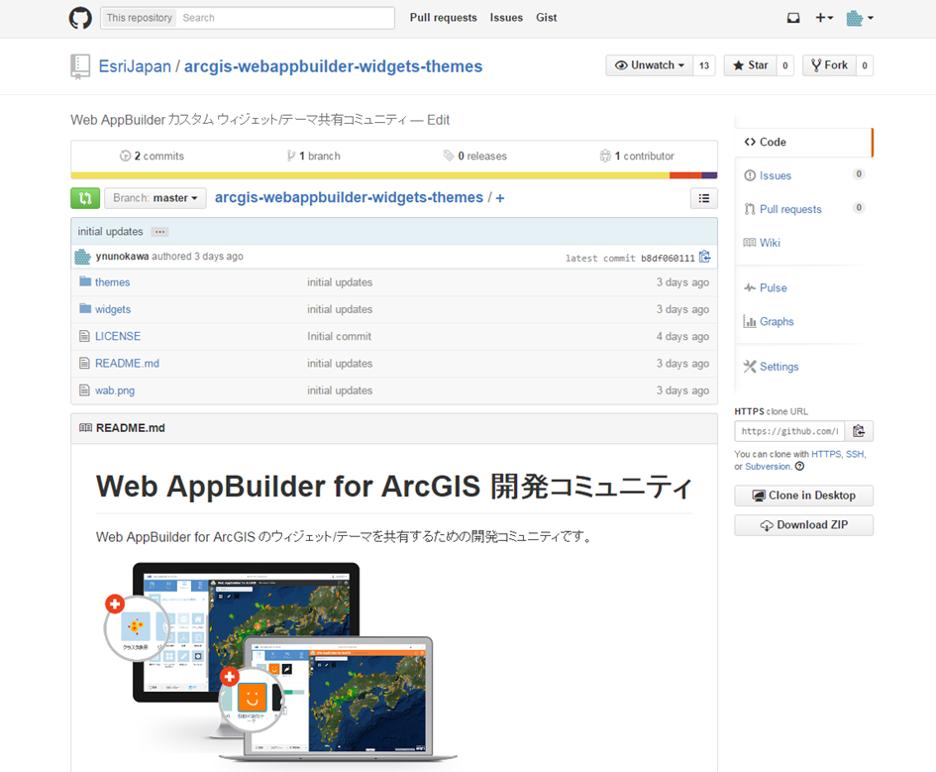936x772 pixels.
Task: Click Clone in Desktop button
Action: [803, 496]
